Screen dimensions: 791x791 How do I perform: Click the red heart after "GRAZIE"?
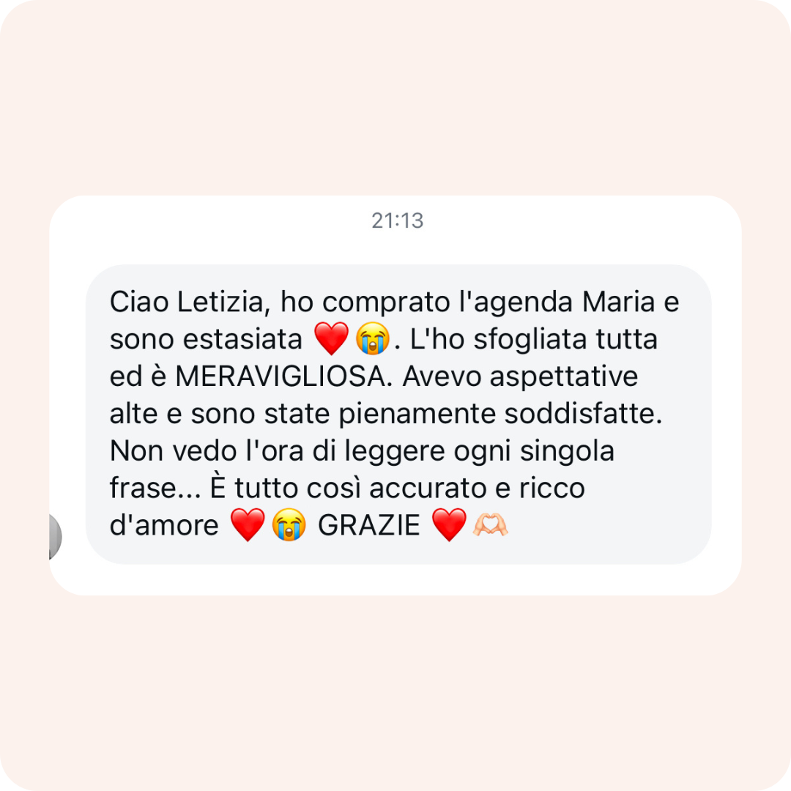click(x=450, y=524)
